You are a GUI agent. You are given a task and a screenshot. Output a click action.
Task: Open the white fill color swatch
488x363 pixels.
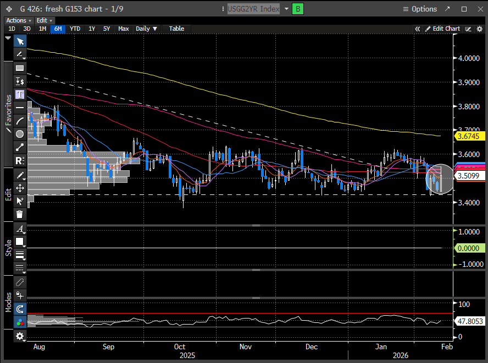[x=20, y=242]
